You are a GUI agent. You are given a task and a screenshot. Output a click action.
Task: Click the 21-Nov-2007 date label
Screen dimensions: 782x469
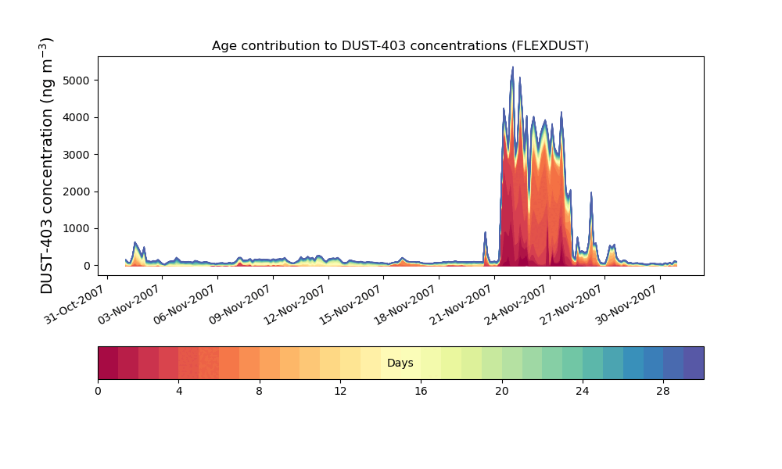coord(462,304)
